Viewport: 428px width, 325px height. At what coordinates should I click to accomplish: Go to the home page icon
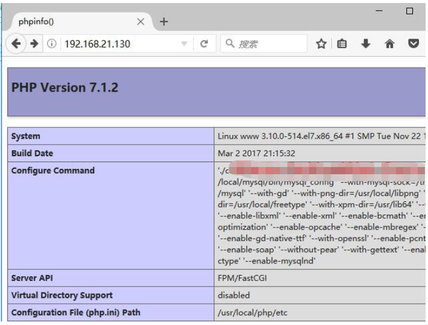389,43
